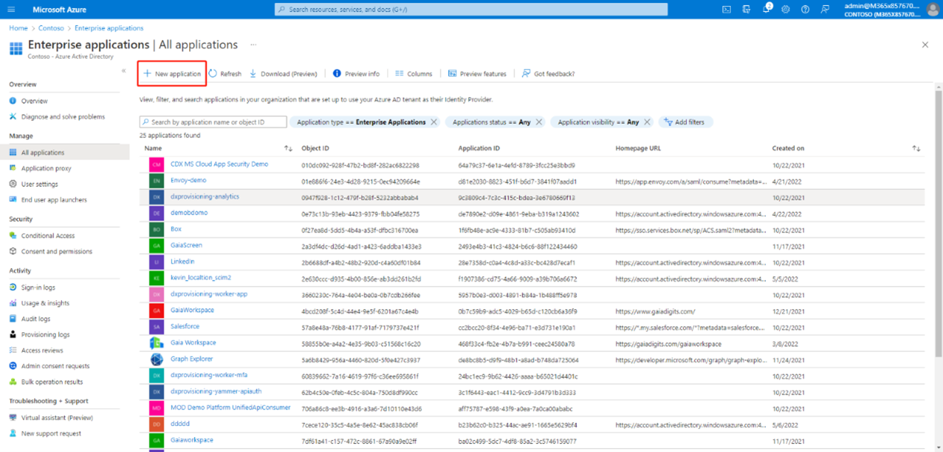
Task: Click the top bar feedback icon
Action: tap(825, 10)
